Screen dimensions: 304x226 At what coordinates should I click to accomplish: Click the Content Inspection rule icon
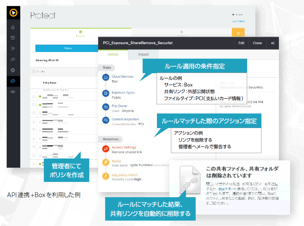106,120
